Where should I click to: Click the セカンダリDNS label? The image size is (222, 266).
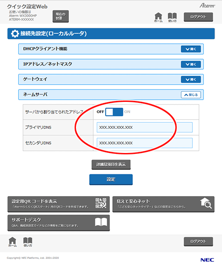[x=38, y=143]
